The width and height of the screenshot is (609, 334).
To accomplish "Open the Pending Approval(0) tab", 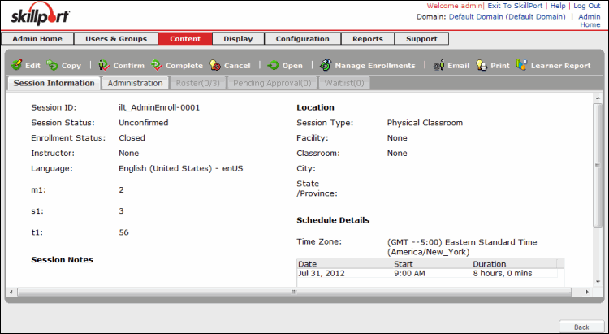I will (272, 83).
